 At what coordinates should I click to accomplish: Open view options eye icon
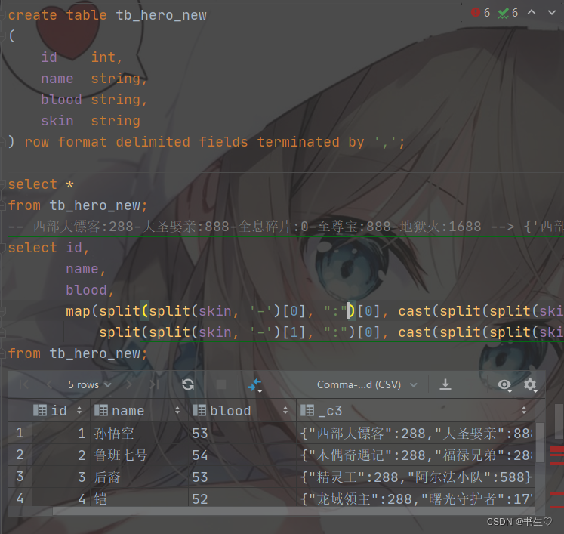504,385
